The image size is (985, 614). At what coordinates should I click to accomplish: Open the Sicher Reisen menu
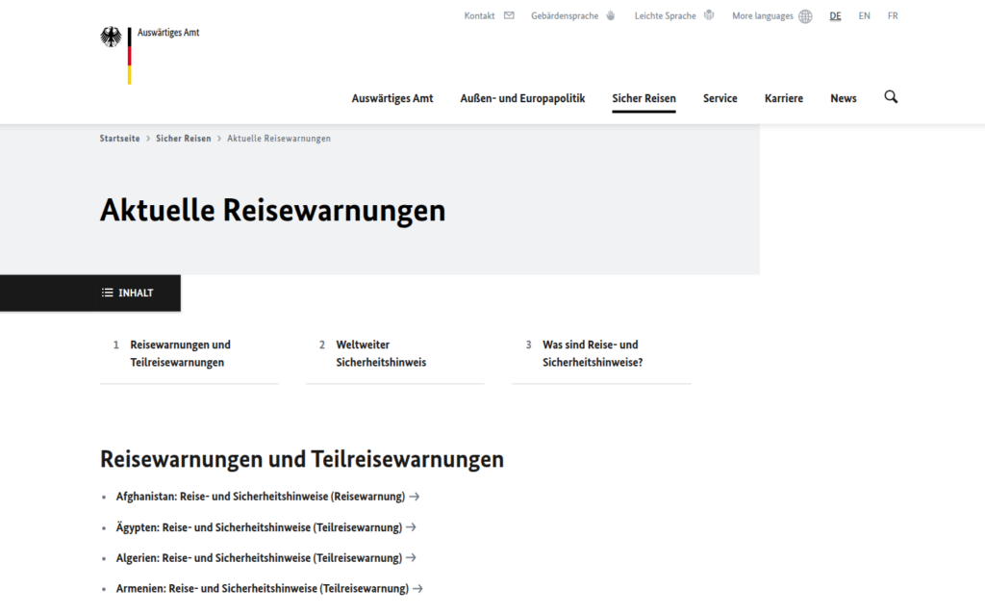pyautogui.click(x=644, y=98)
